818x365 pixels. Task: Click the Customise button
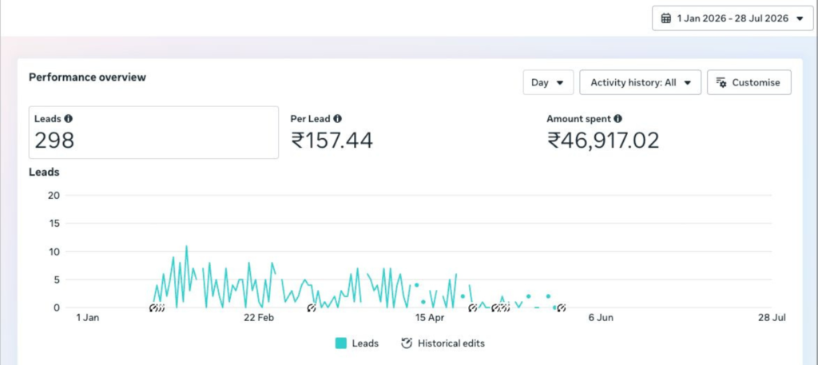749,82
